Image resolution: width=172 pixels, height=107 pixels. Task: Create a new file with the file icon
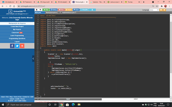37,10
